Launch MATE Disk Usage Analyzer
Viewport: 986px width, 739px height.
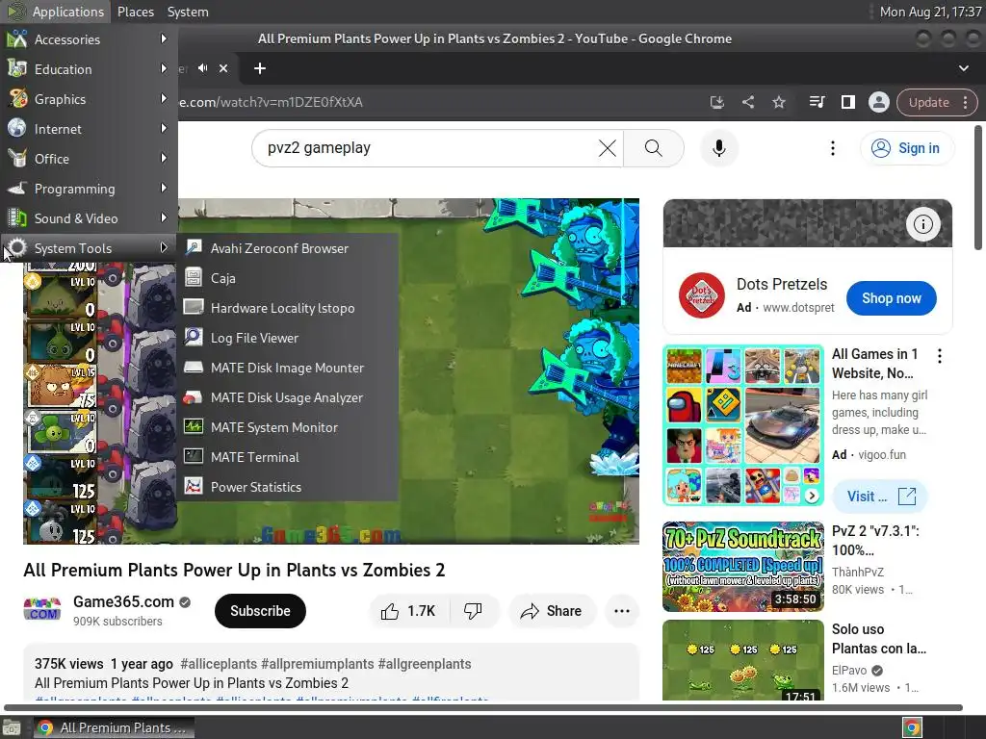pyautogui.click(x=288, y=397)
